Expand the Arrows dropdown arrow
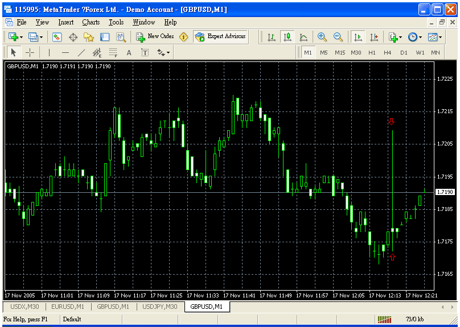The height and width of the screenshot is (327, 460). pyautogui.click(x=168, y=53)
